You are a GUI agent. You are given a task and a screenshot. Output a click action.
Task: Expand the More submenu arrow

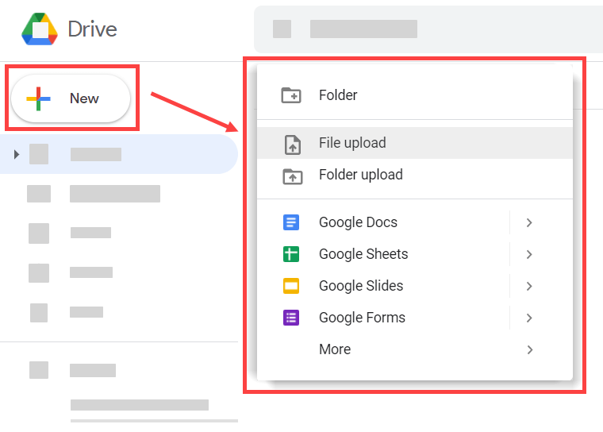pos(529,349)
